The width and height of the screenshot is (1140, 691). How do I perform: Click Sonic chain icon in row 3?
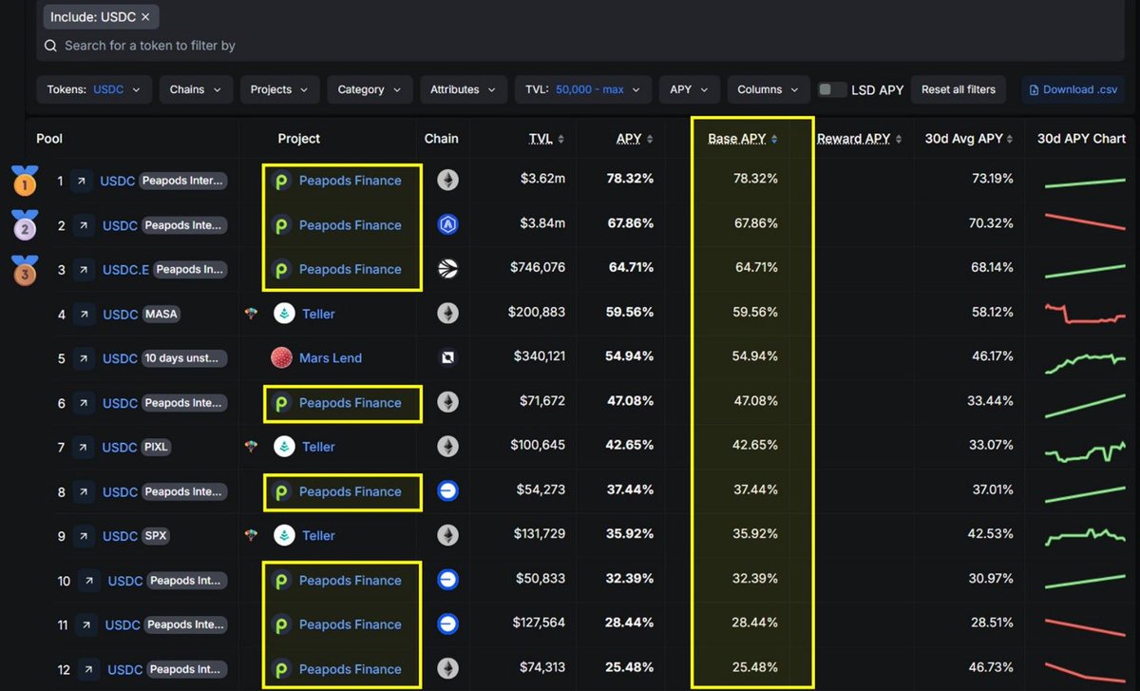(x=447, y=269)
